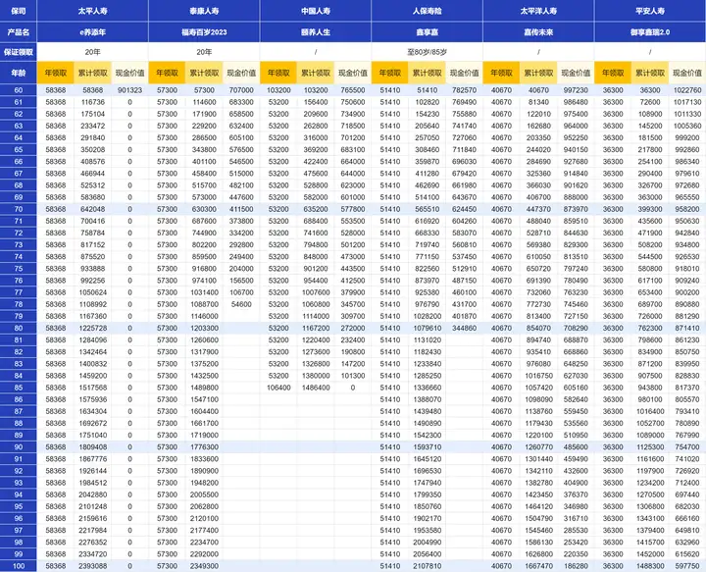Select the 年龄 column header
This screenshot has width=706, height=572.
pyautogui.click(x=19, y=73)
